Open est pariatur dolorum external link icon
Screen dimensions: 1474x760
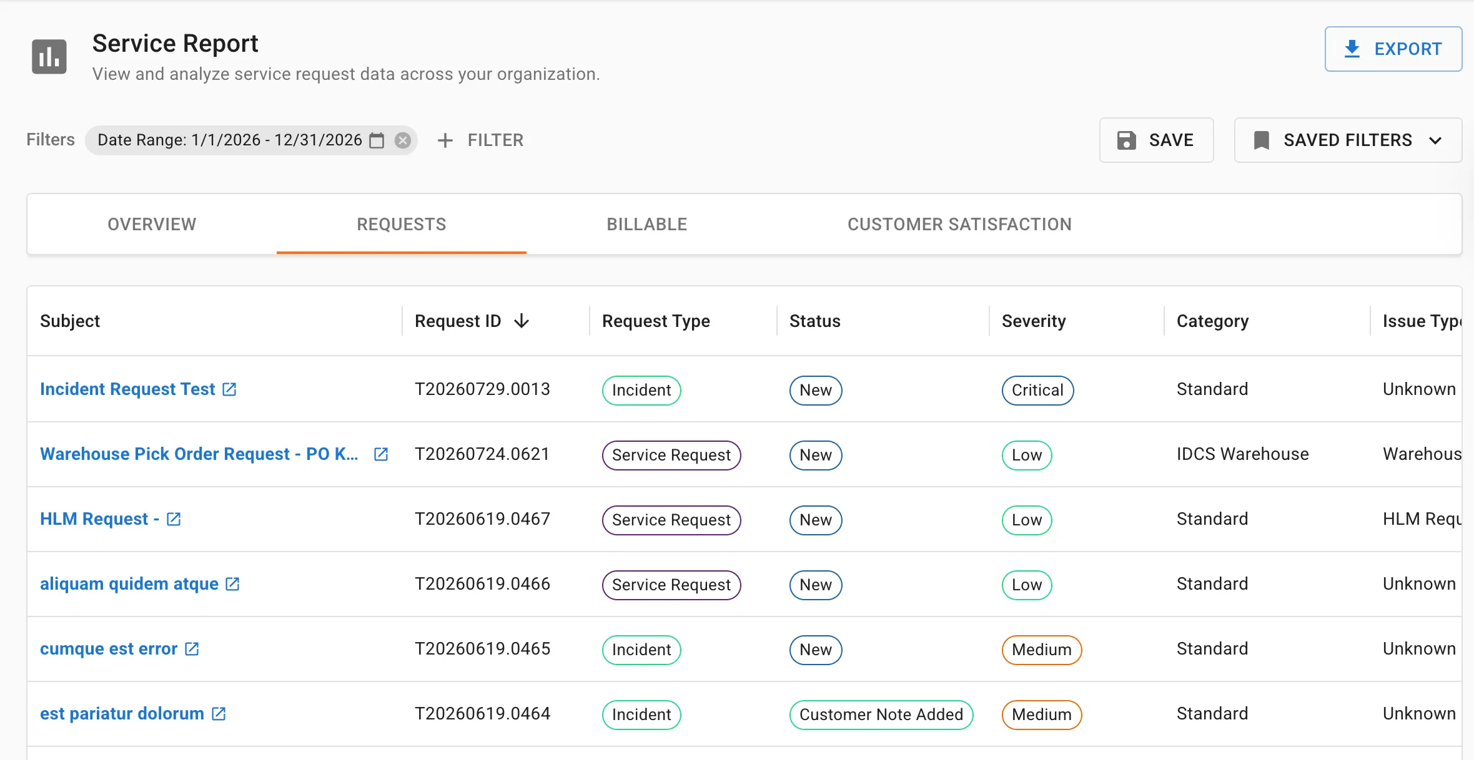[x=219, y=714]
